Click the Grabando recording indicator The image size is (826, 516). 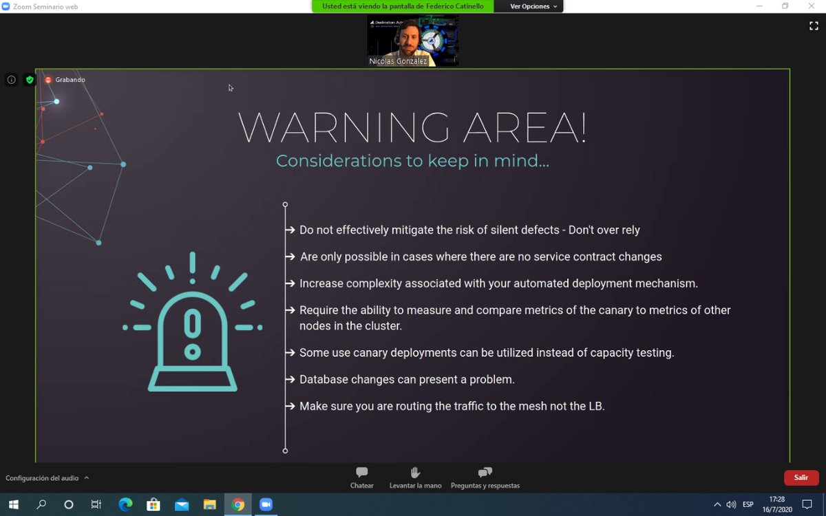[x=65, y=80]
